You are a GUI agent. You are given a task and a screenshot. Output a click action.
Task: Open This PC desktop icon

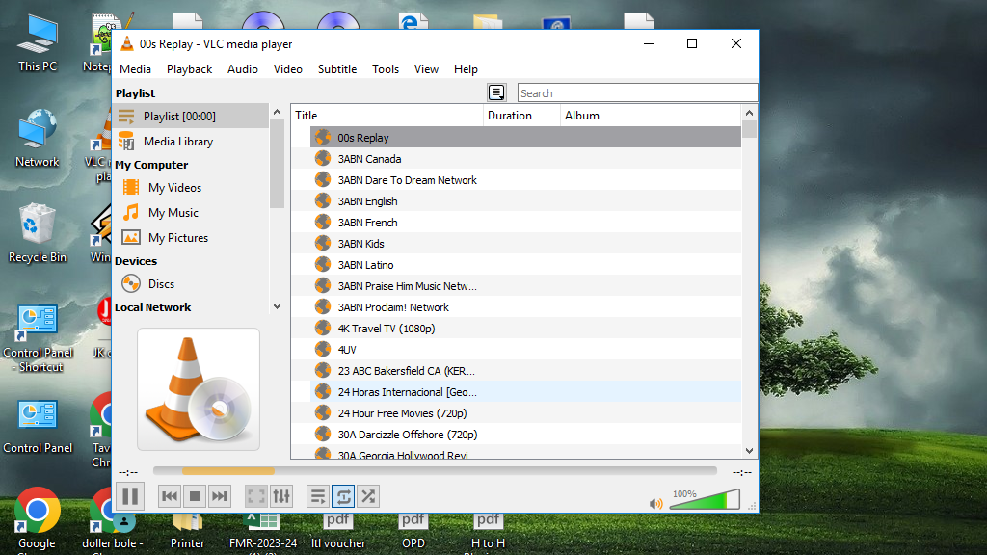point(38,44)
